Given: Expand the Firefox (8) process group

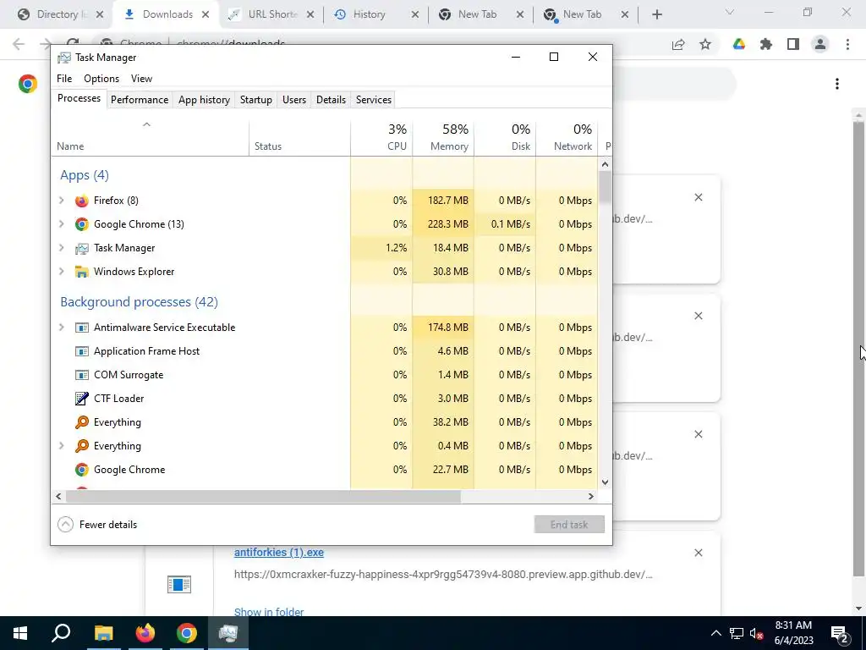Looking at the screenshot, I should tap(62, 201).
